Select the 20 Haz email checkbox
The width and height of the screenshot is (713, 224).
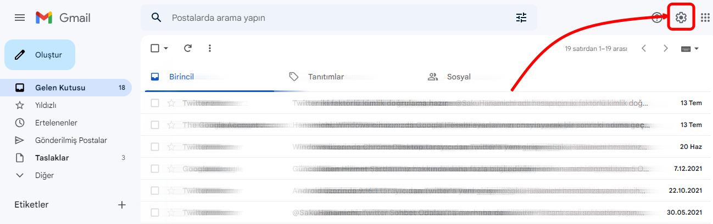click(155, 147)
